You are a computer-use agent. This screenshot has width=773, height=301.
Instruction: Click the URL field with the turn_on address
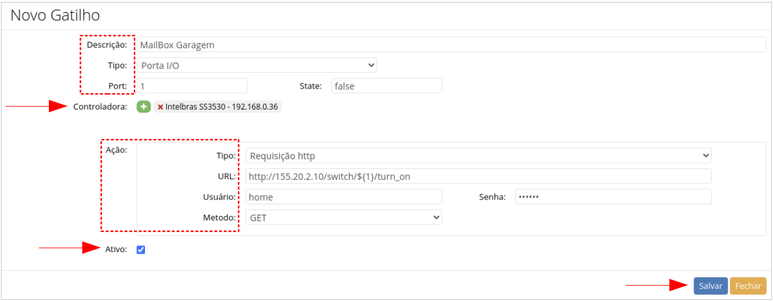pyautogui.click(x=478, y=176)
